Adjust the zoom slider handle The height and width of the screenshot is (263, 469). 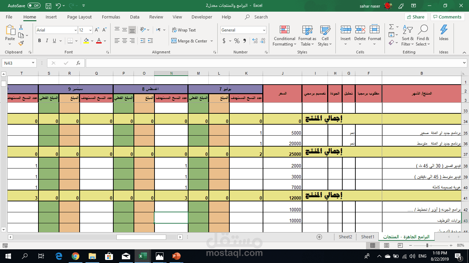pyautogui.click(x=427, y=246)
